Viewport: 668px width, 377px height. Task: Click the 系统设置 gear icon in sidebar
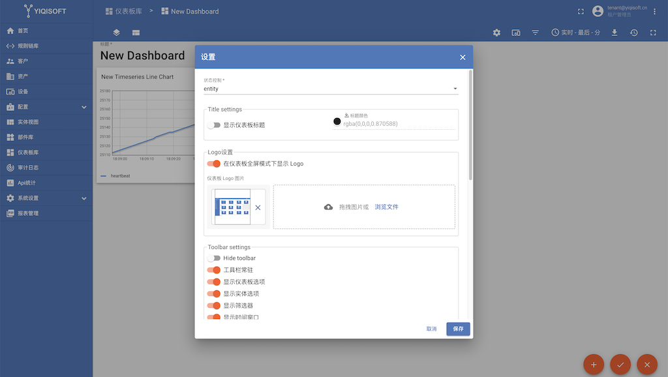(10, 198)
